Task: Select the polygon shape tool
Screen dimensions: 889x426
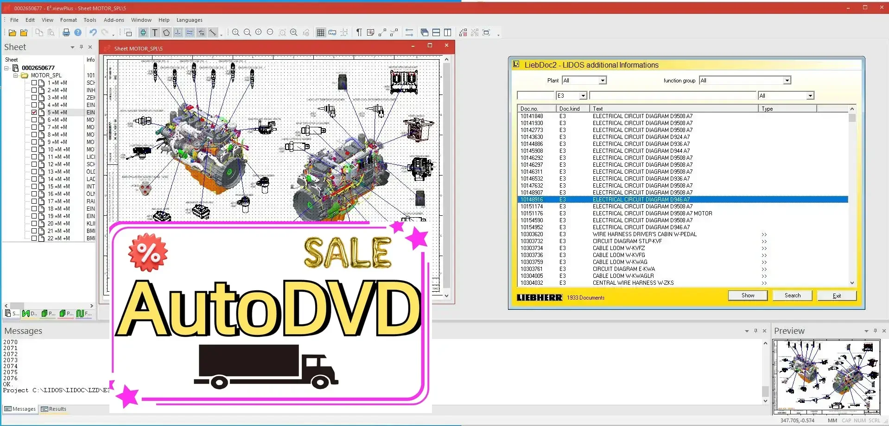Action: point(166,32)
